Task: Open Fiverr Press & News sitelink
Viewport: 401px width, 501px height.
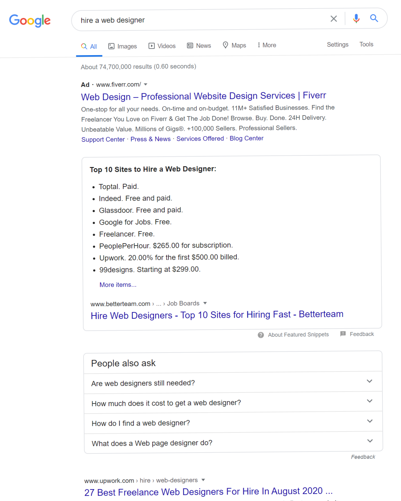Action: [151, 139]
